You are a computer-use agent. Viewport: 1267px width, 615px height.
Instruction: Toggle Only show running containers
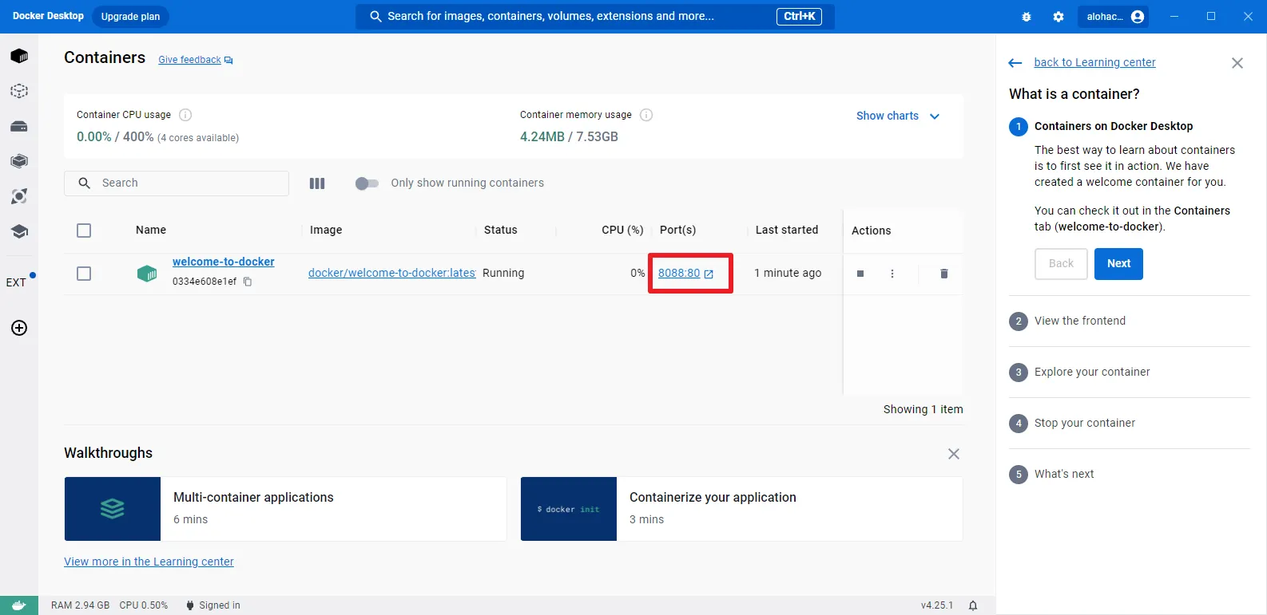[x=367, y=183]
